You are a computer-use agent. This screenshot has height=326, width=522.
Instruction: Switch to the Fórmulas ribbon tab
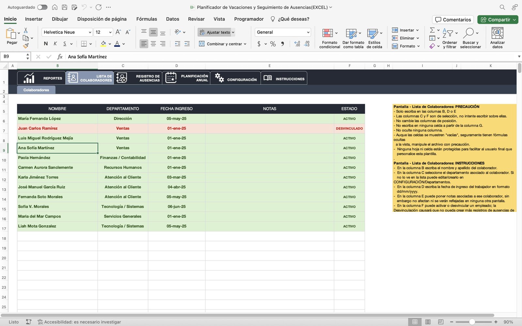click(x=146, y=19)
